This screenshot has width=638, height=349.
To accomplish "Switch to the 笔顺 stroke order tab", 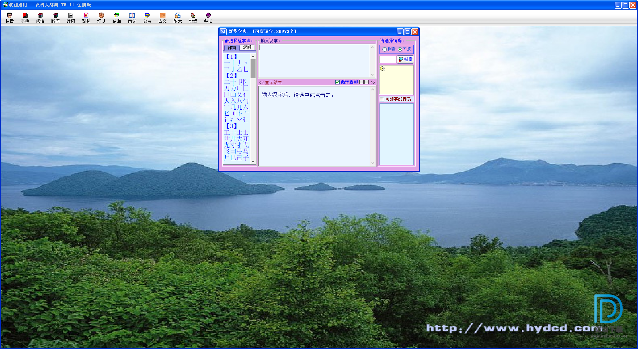I will click(x=247, y=48).
